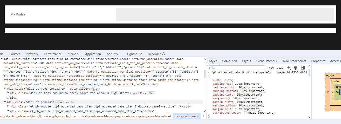Viewport: 341px width, 124px height.
Task: Click the styles Filter input field
Action: coord(236,68)
